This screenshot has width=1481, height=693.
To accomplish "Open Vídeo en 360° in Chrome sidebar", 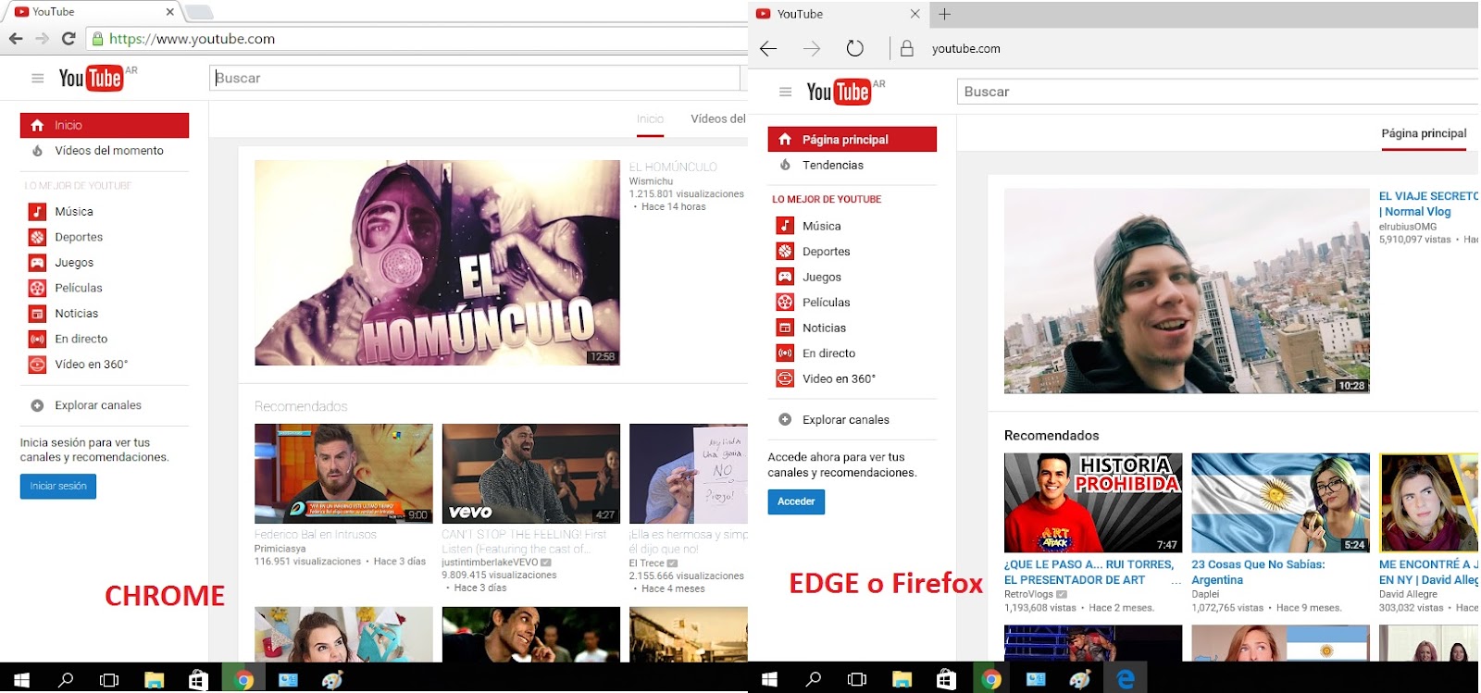I will tap(91, 364).
